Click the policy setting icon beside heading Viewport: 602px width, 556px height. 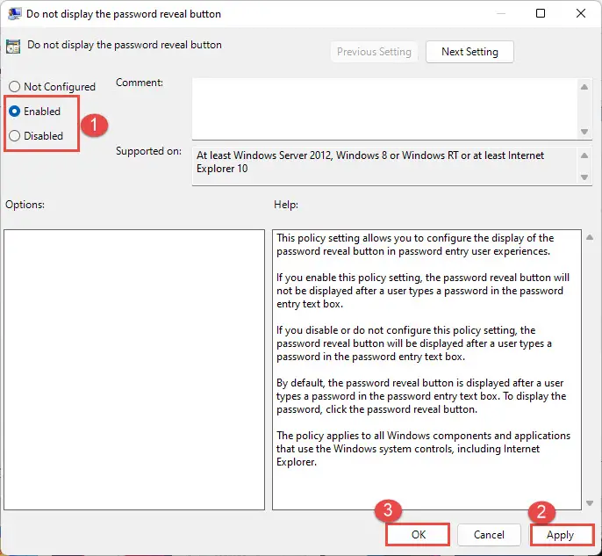point(13,47)
